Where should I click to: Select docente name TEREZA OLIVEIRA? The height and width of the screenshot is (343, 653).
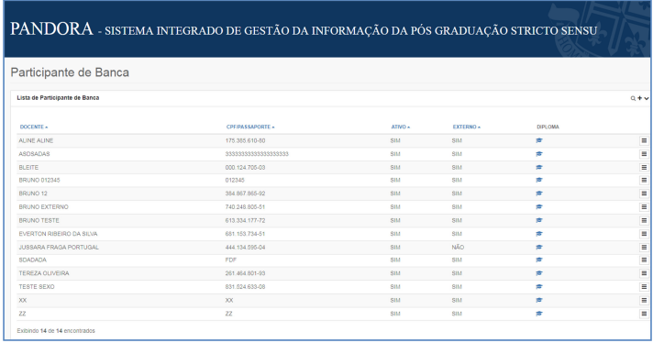click(44, 273)
